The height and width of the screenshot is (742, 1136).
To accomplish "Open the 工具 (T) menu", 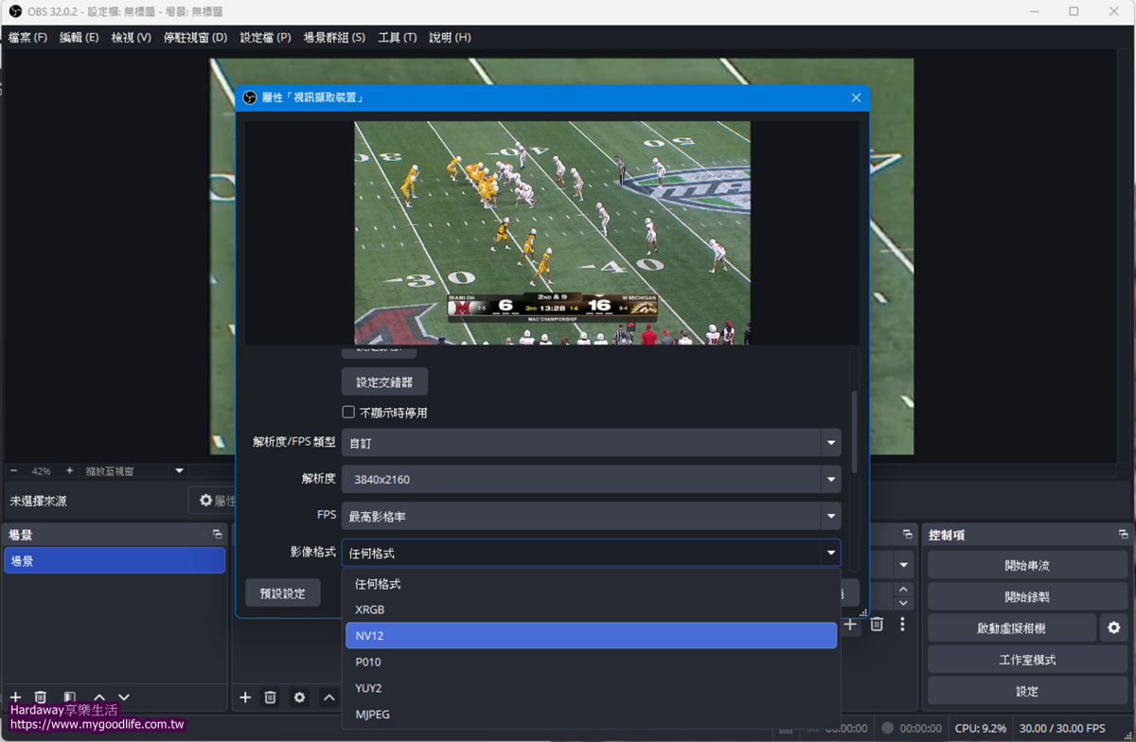I will point(397,38).
